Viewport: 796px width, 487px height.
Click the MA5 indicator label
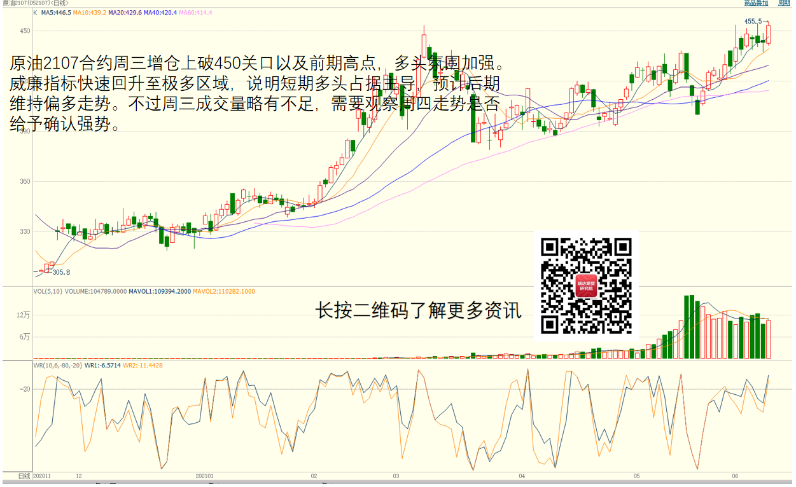(56, 13)
